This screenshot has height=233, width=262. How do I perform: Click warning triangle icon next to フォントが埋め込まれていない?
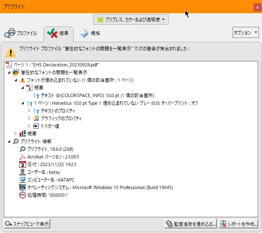click(x=23, y=80)
